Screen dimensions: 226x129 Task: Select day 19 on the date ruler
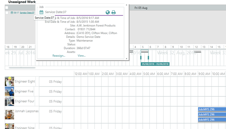(x=15, y=47)
